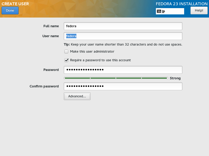Viewport: 209px width, 156px height.
Task: Focus the Full name input field
Action: pos(123,26)
